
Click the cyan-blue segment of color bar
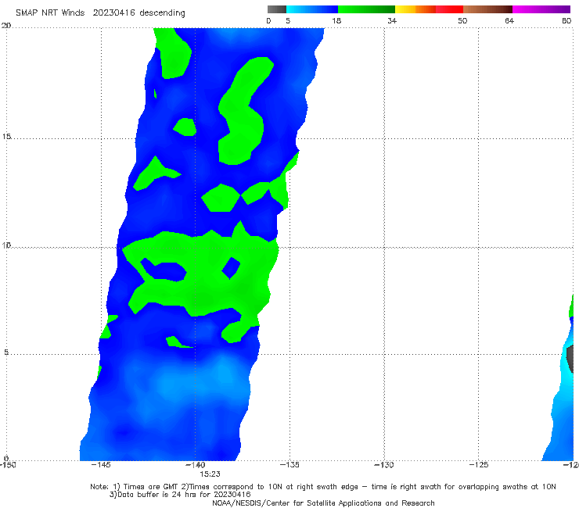pos(312,9)
